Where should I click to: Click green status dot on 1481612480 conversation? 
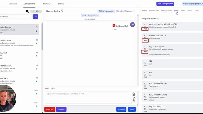point(37,43)
